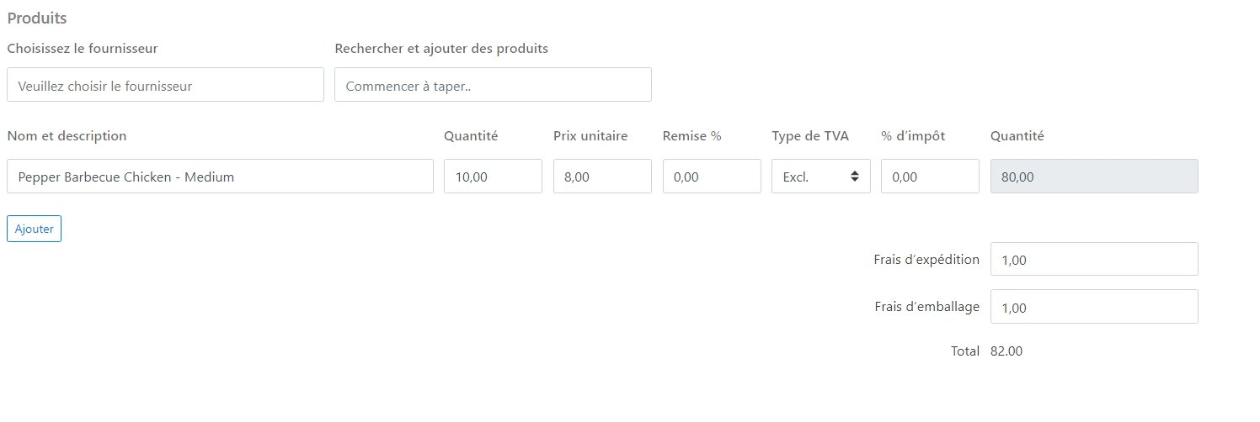Click the "Type de TVA" column header
This screenshot has width=1260, height=422.
[810, 136]
